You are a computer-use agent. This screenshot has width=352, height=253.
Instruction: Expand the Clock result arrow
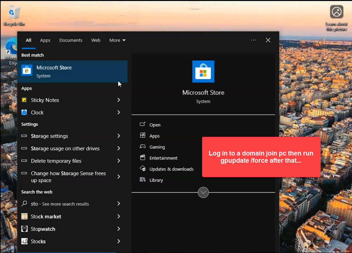coord(119,112)
